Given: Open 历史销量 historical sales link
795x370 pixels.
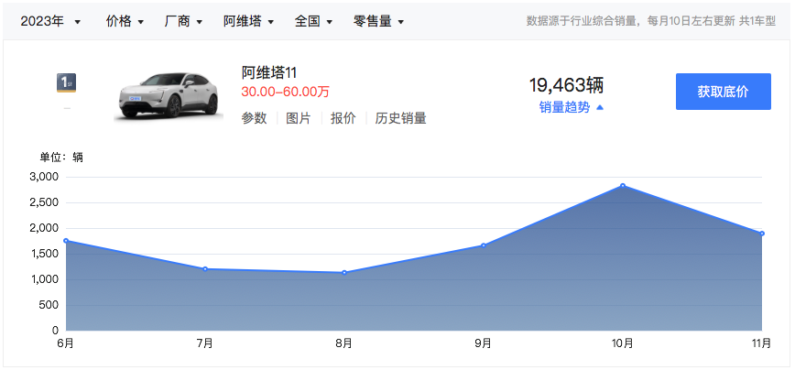Looking at the screenshot, I should pyautogui.click(x=400, y=118).
